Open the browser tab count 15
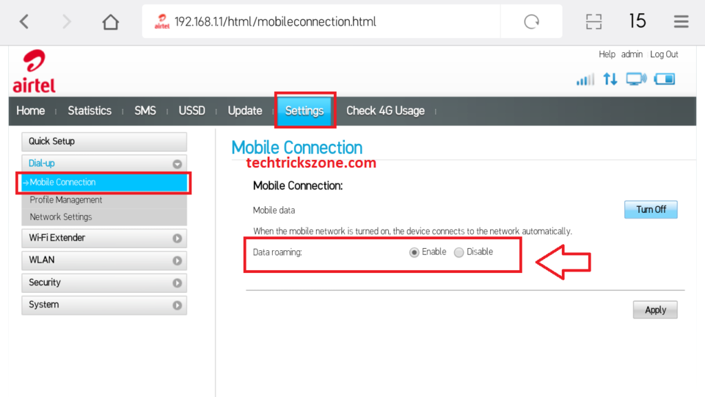 (637, 21)
